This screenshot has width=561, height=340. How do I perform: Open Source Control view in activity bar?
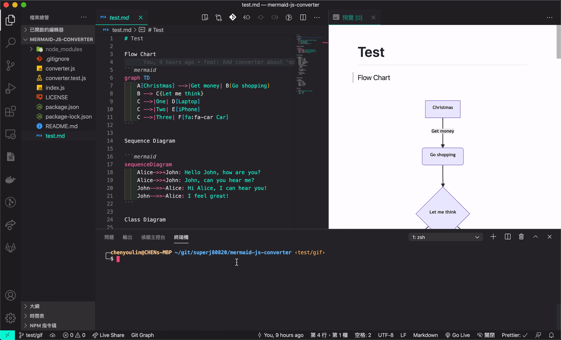[11, 66]
